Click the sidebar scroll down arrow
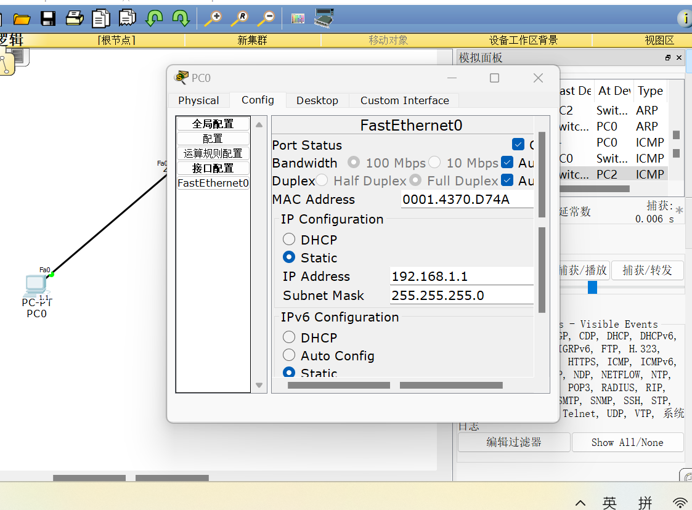The image size is (692, 510). [x=259, y=385]
